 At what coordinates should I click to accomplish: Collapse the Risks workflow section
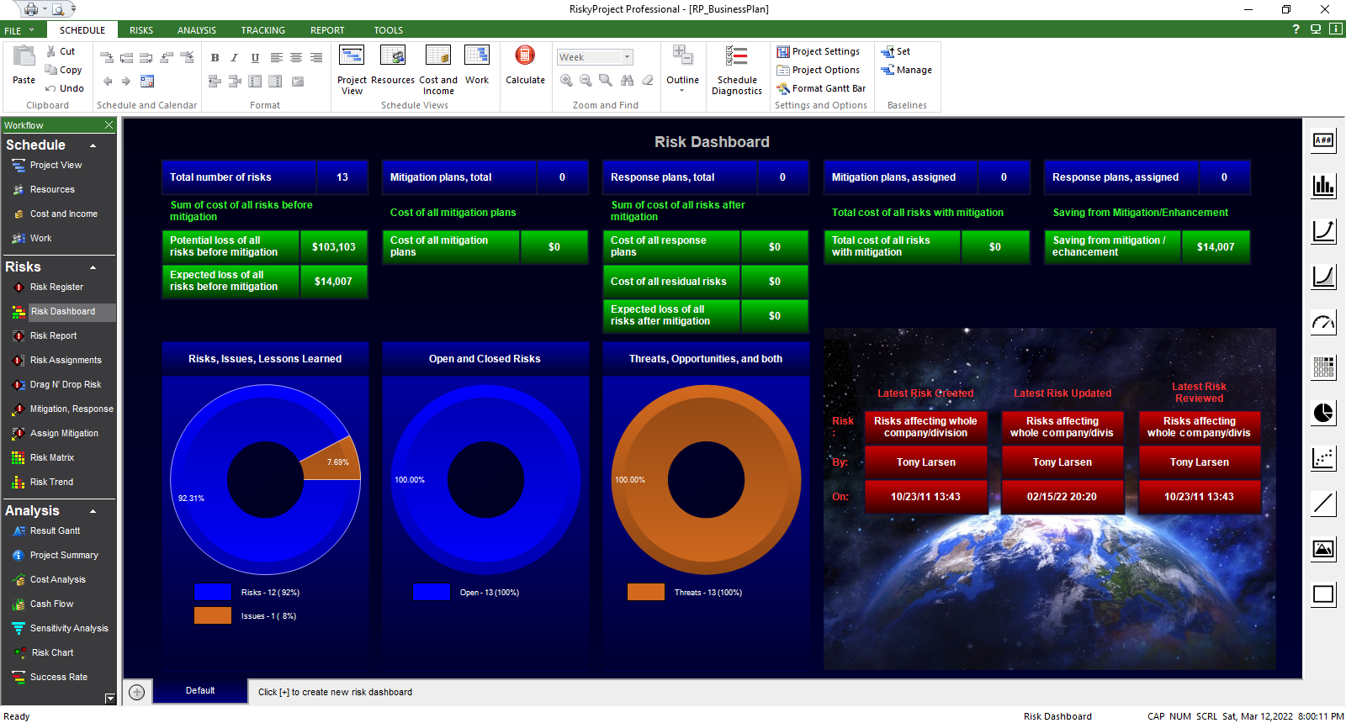(x=93, y=267)
